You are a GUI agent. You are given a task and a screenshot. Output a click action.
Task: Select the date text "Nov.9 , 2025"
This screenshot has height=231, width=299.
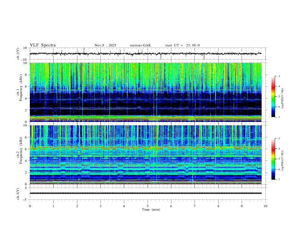pos(105,45)
